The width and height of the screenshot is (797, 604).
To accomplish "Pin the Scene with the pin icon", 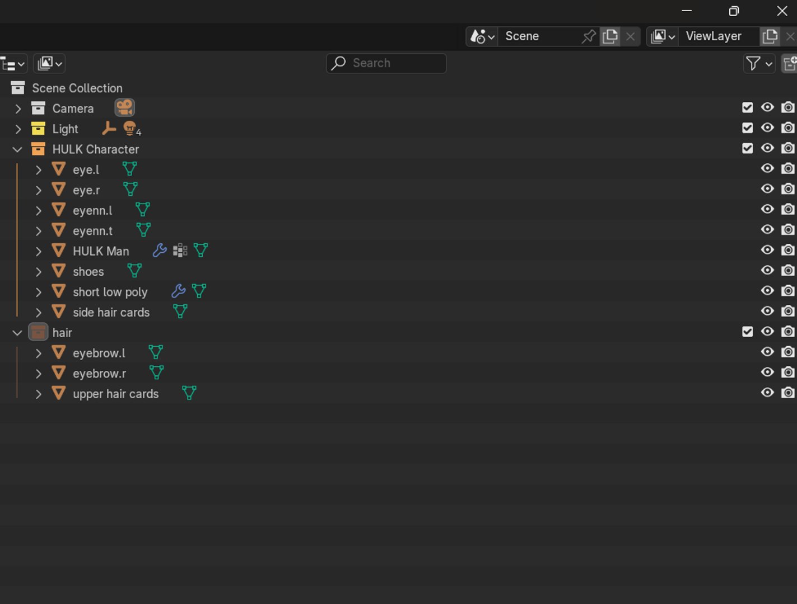I will [588, 36].
